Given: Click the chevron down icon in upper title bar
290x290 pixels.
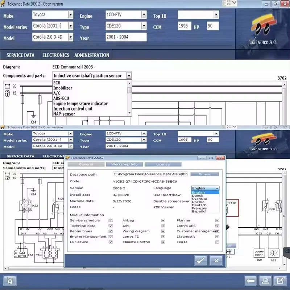Looking at the screenshot, I should click(x=234, y=3).
